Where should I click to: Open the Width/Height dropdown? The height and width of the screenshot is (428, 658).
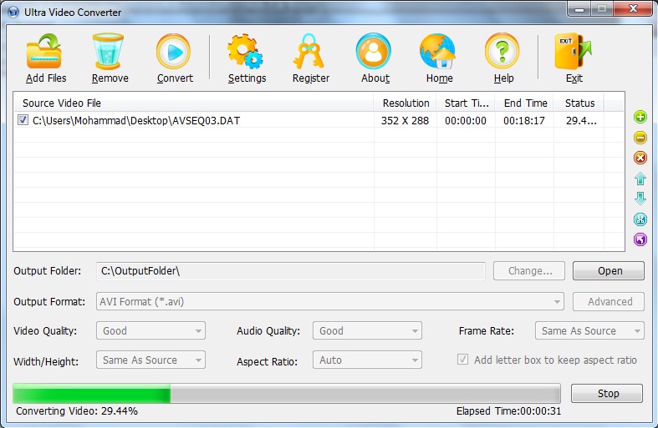(150, 360)
